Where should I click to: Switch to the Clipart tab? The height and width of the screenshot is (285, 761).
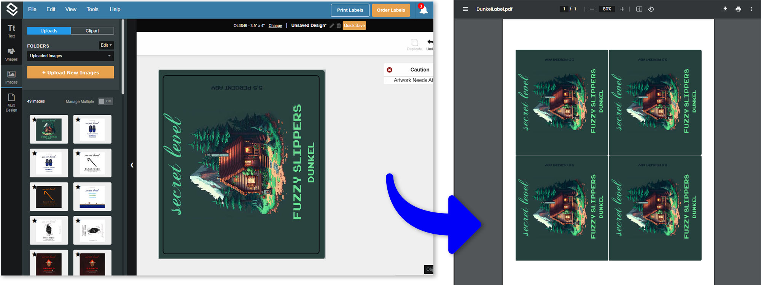coord(92,31)
